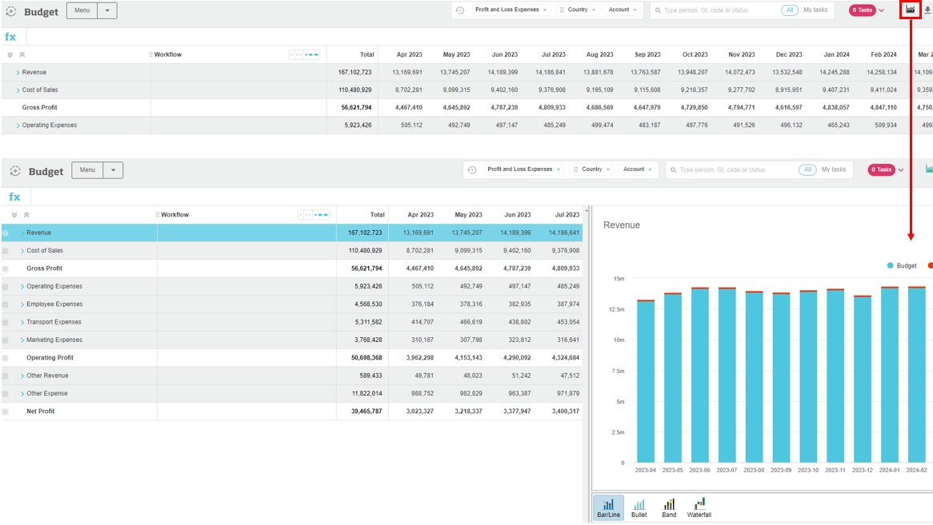Expand the Transport Expenses row chevron
Viewport: 933px width, 525px height.
tap(22, 323)
